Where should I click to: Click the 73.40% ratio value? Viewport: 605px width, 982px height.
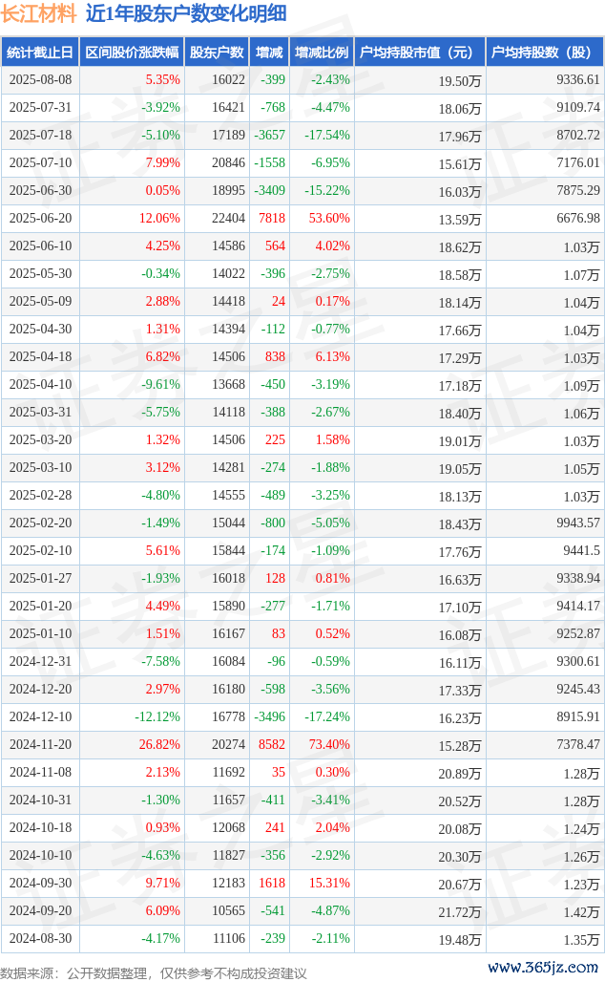(330, 745)
